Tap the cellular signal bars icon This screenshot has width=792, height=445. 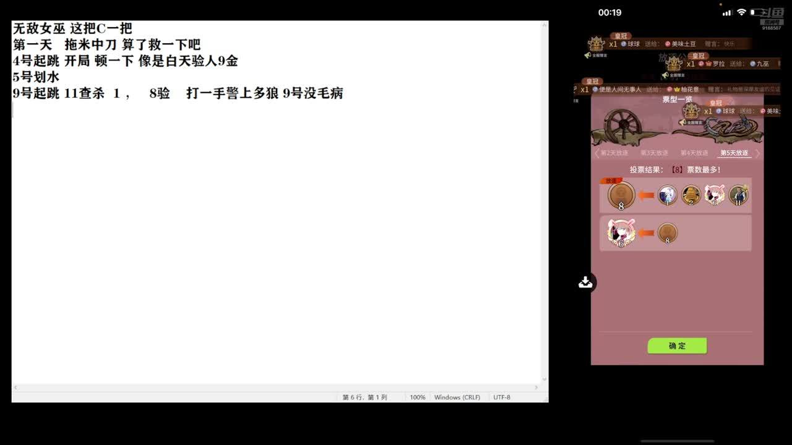point(727,12)
